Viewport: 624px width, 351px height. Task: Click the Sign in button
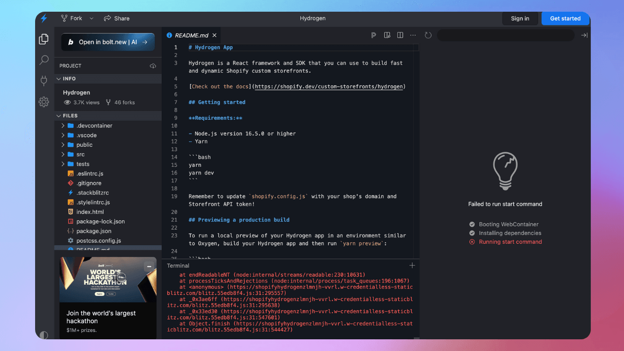coord(520,19)
